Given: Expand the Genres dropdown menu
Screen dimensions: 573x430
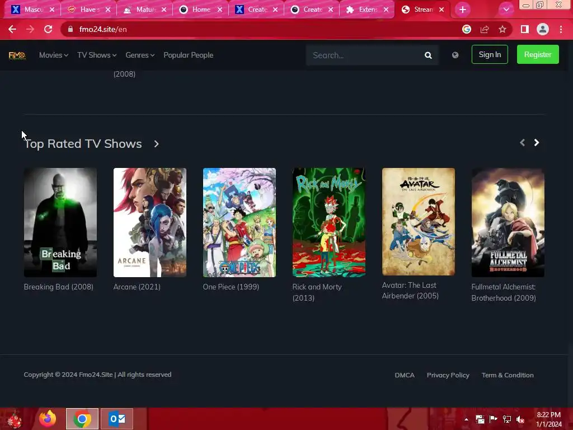Looking at the screenshot, I should 140,55.
